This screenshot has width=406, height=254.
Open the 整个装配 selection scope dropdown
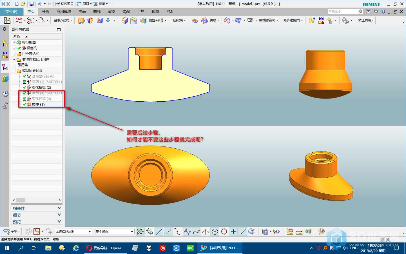click(115, 231)
